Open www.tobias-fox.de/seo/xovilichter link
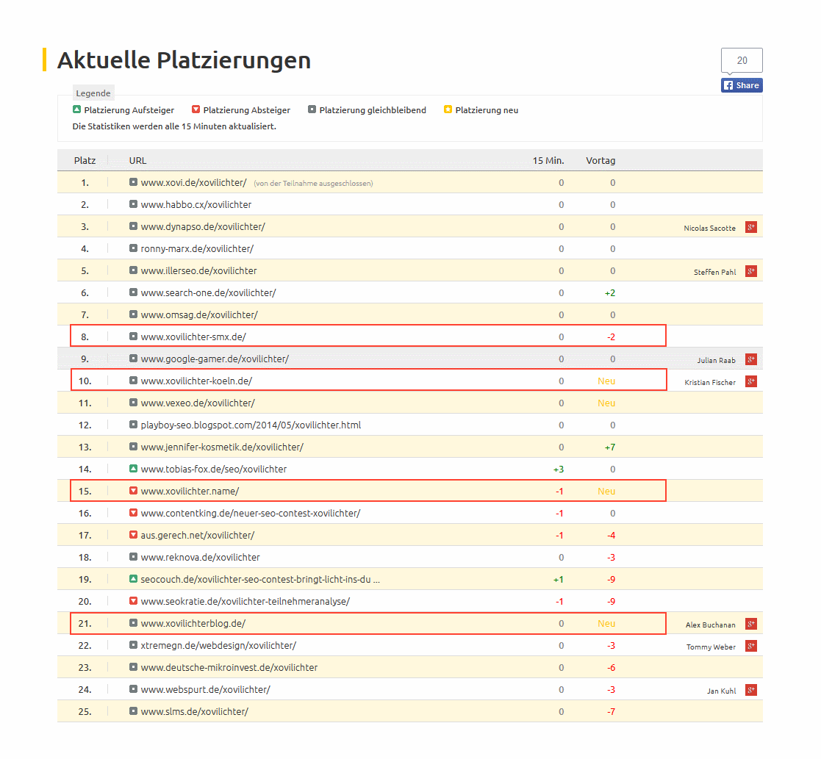 214,469
